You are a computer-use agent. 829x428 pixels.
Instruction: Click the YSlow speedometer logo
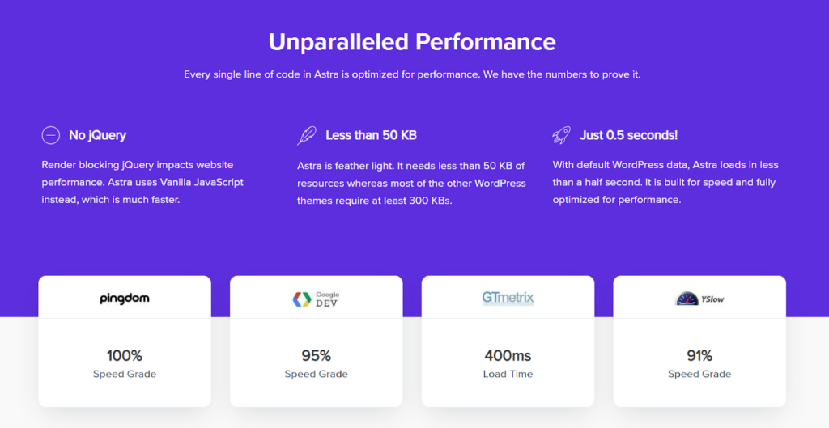pyautogui.click(x=699, y=299)
